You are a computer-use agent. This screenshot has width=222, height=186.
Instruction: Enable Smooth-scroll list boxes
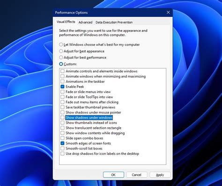[62, 148]
